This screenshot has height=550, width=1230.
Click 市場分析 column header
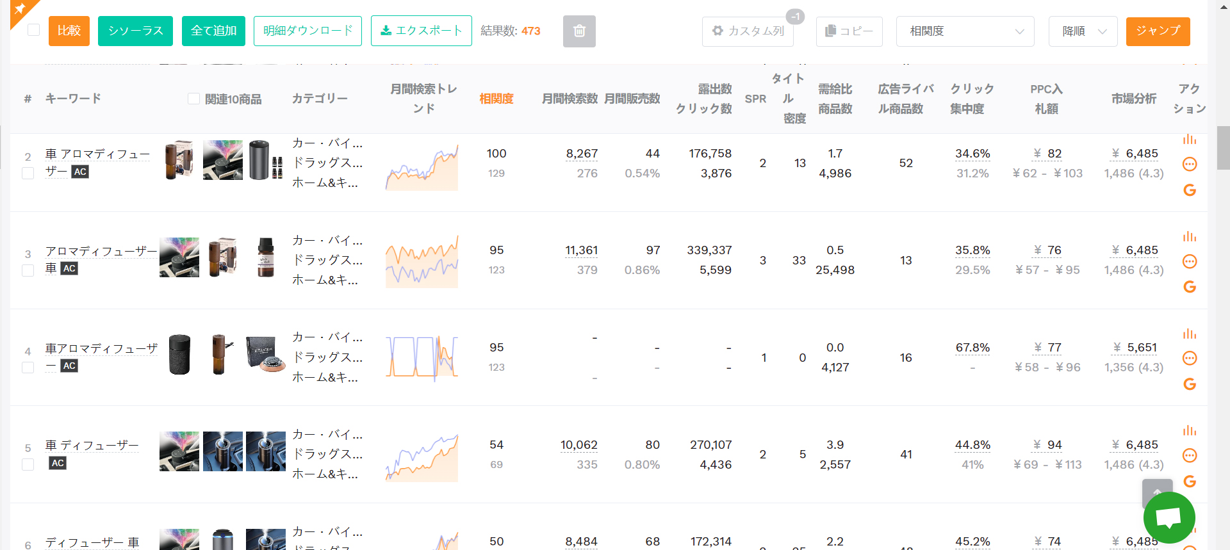(x=1134, y=99)
